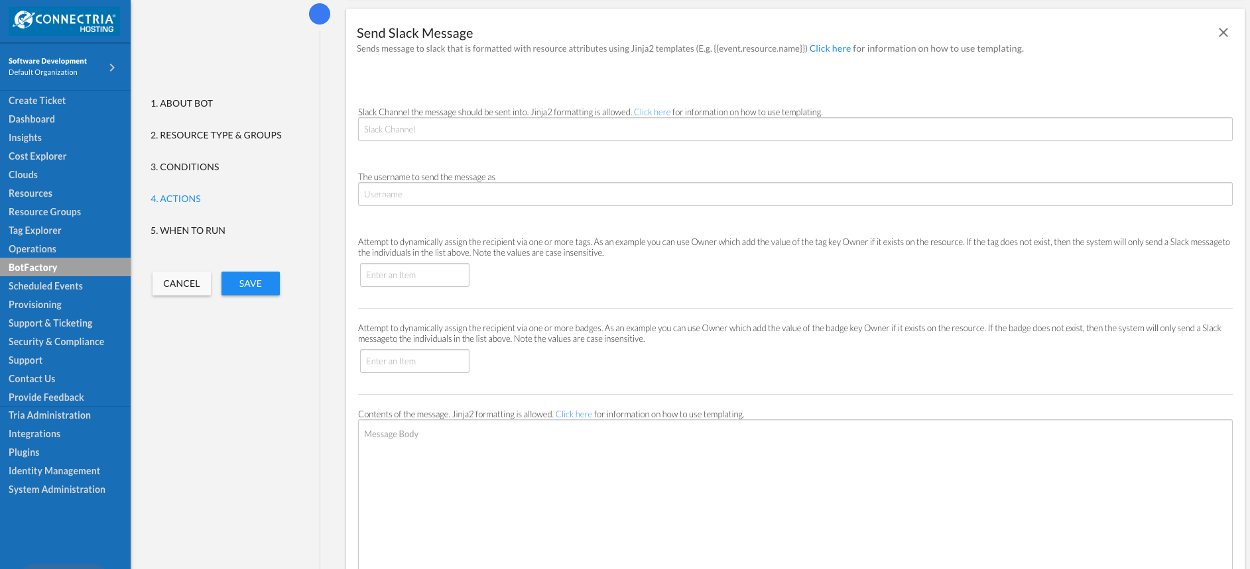Jump to step 3 Conditions

click(x=185, y=167)
